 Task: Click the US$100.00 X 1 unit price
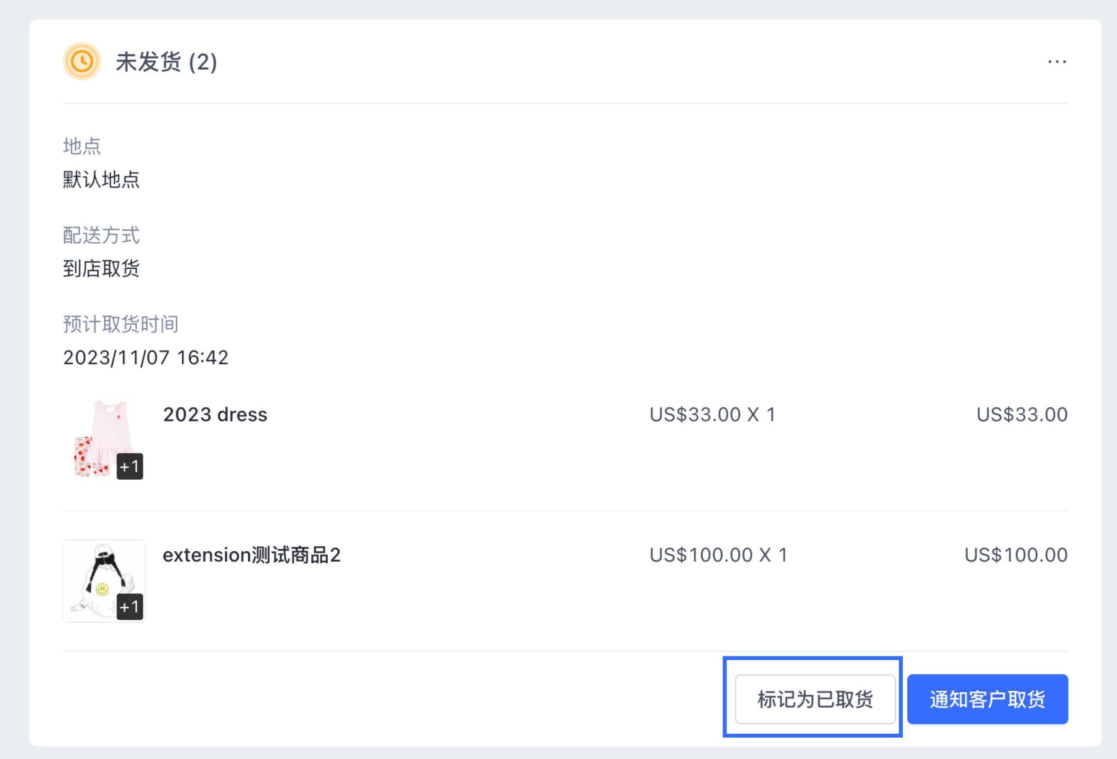point(718,555)
